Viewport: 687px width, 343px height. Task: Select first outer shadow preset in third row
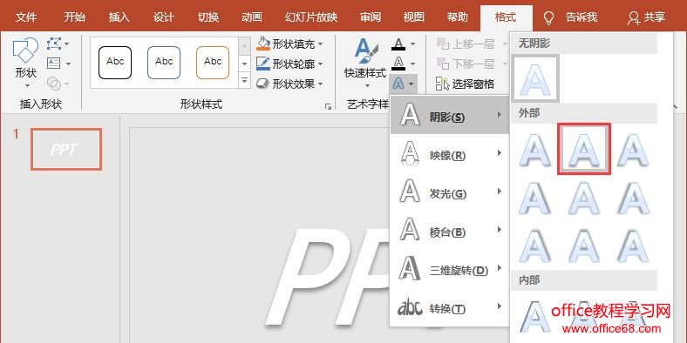click(x=535, y=246)
